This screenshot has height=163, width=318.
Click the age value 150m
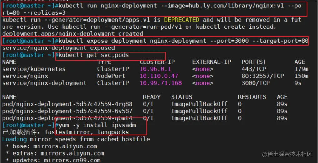click(x=301, y=76)
